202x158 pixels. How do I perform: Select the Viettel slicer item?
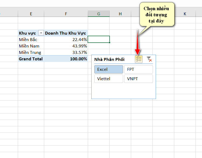(109, 79)
